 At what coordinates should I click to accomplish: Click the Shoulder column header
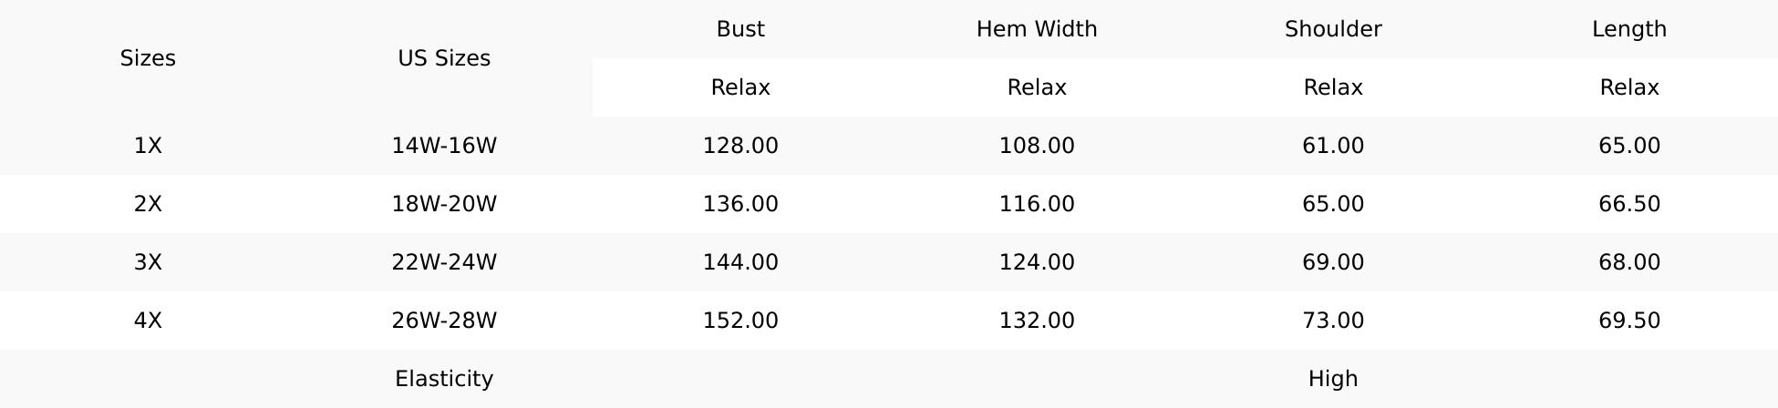click(1333, 29)
